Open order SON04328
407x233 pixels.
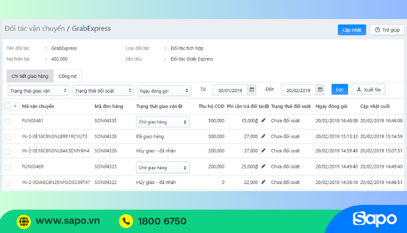[106, 136]
